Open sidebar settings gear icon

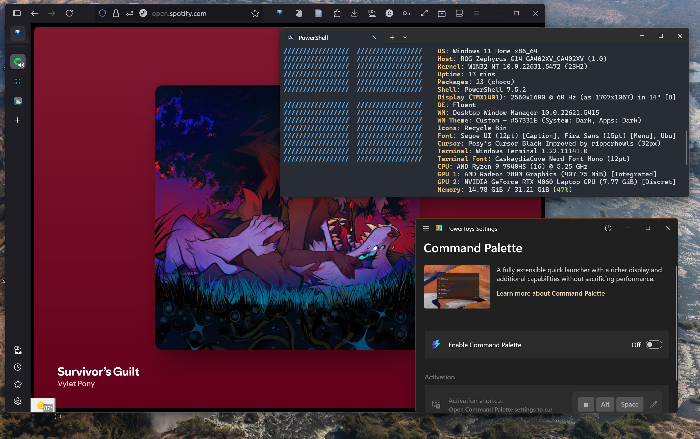click(18, 401)
